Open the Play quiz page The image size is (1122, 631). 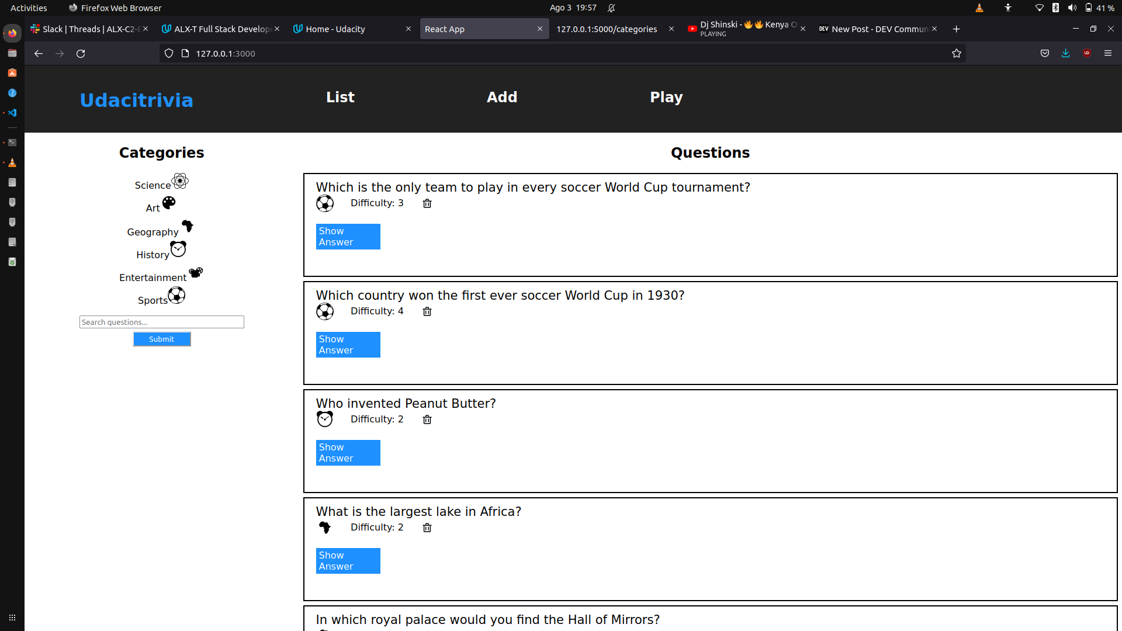click(666, 97)
